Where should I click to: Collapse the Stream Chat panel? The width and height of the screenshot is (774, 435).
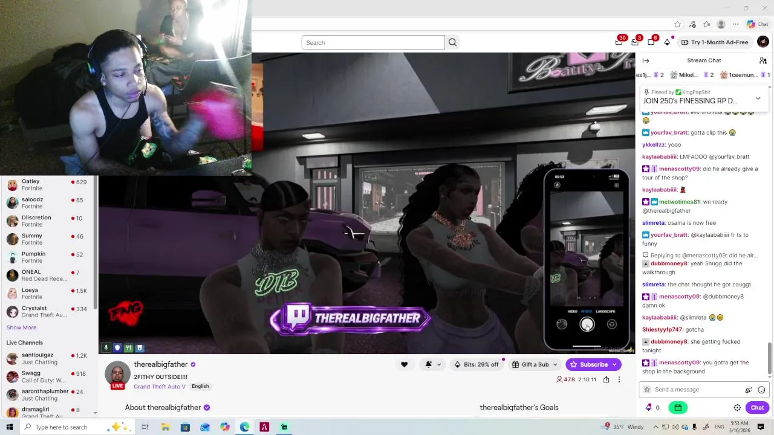pyautogui.click(x=646, y=60)
